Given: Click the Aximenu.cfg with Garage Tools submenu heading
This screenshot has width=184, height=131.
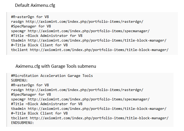Looking at the screenshot, I should click(x=56, y=66).
